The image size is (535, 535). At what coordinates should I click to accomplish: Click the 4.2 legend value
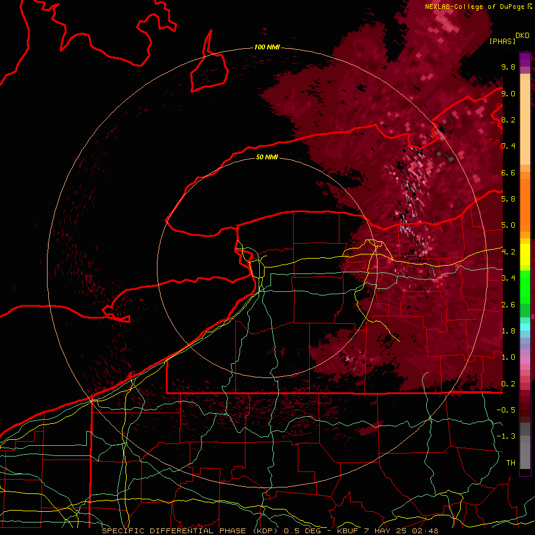pos(508,252)
